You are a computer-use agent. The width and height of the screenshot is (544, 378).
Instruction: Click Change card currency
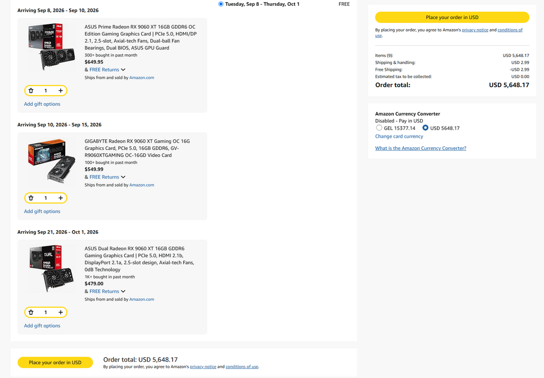point(399,137)
